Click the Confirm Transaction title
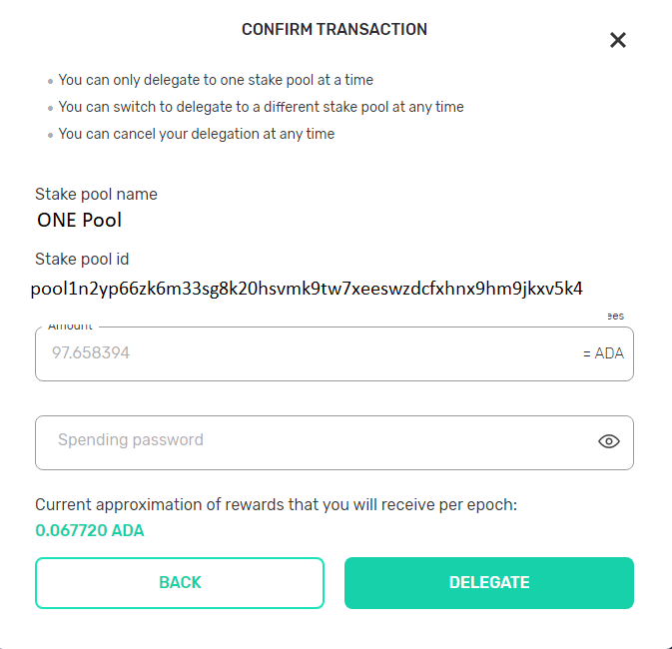Image resolution: width=672 pixels, height=649 pixels. click(335, 29)
